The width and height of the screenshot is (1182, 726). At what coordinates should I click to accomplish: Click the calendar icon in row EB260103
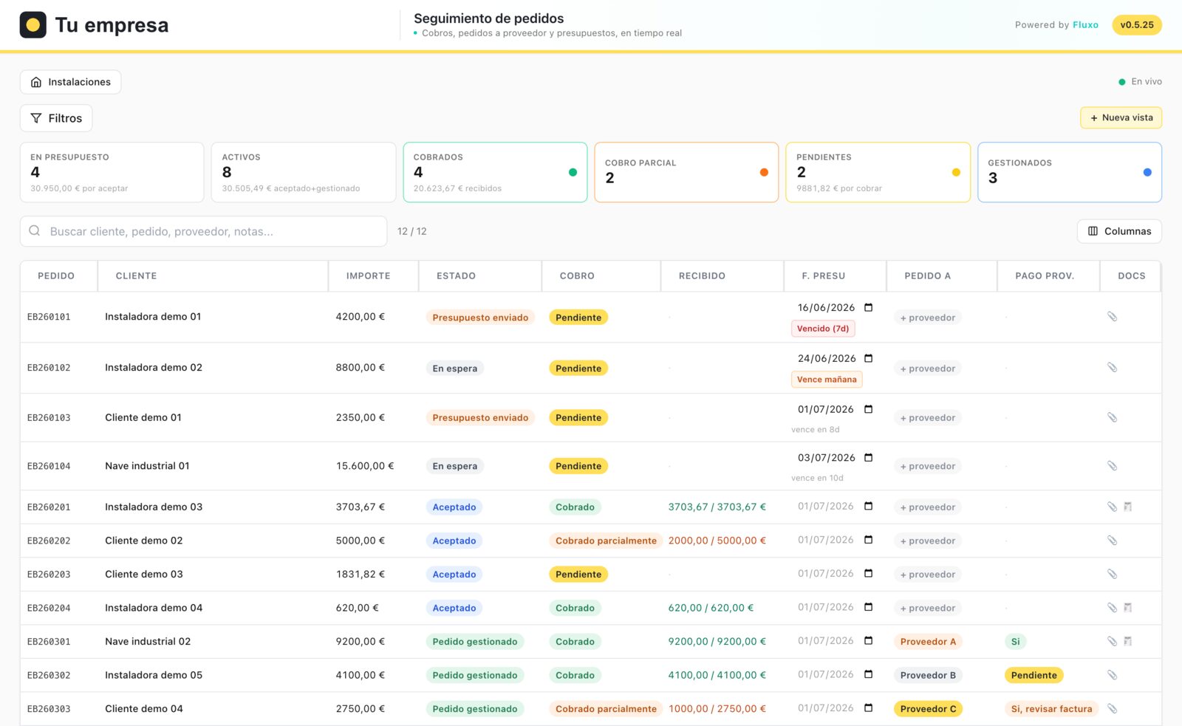(869, 409)
